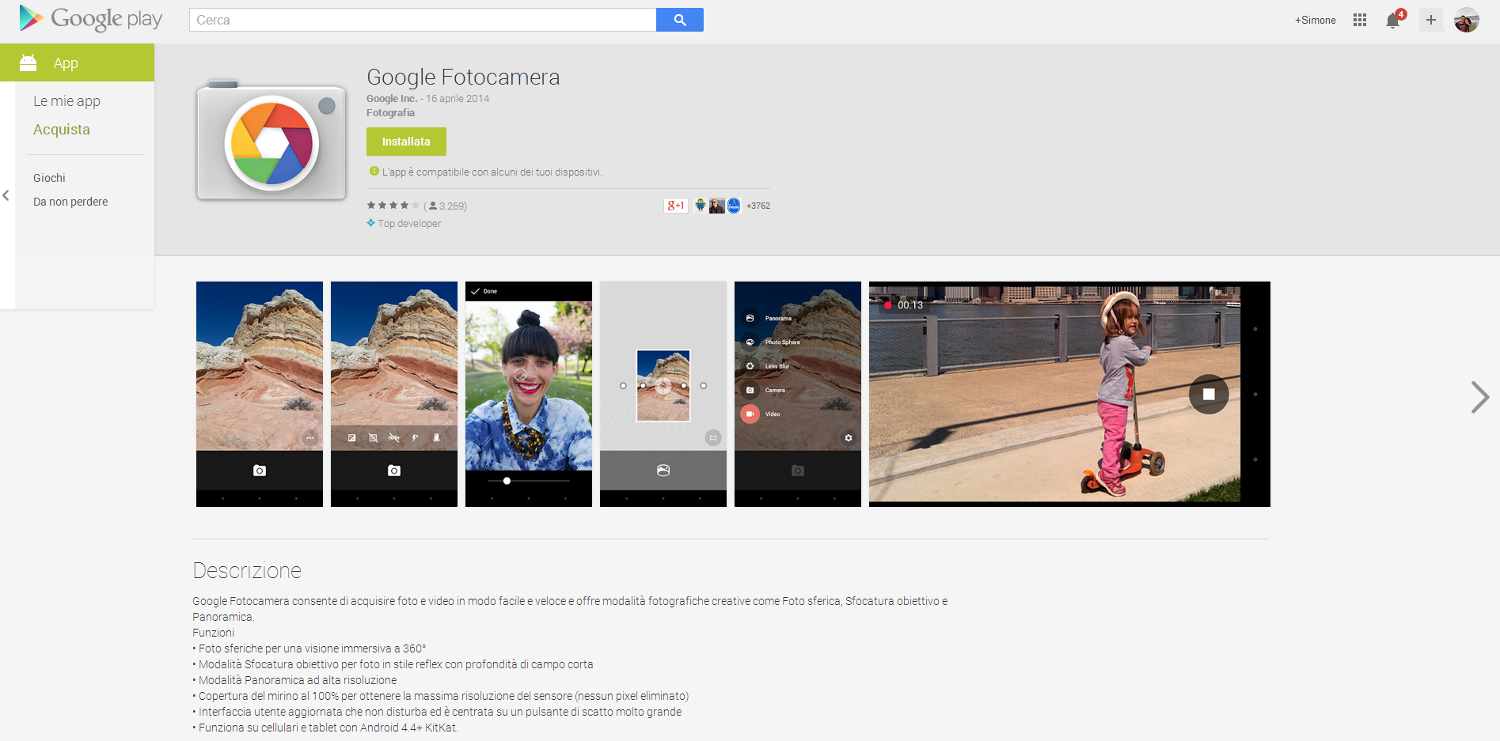The image size is (1500, 741).
Task: Click 'Modalità Panoramica ad alta risoluzione' line
Action: pos(294,680)
